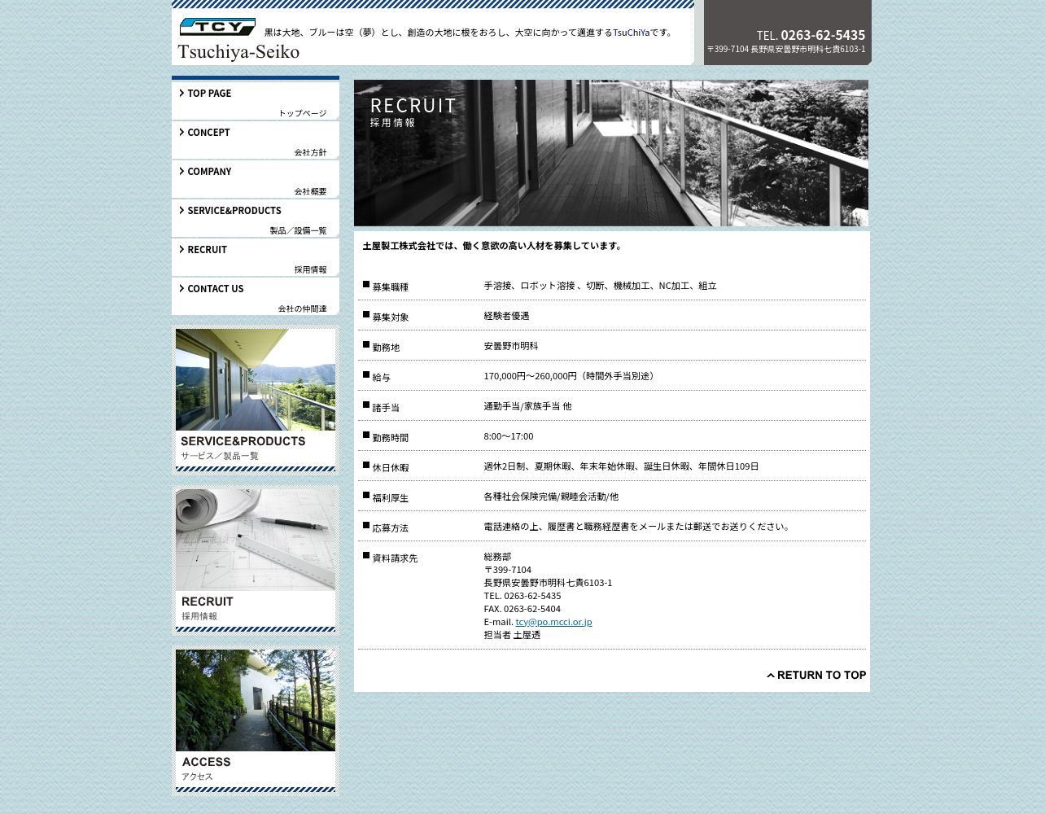The width and height of the screenshot is (1045, 814).
Task: Go to the CONCEPT page
Action: (x=256, y=140)
